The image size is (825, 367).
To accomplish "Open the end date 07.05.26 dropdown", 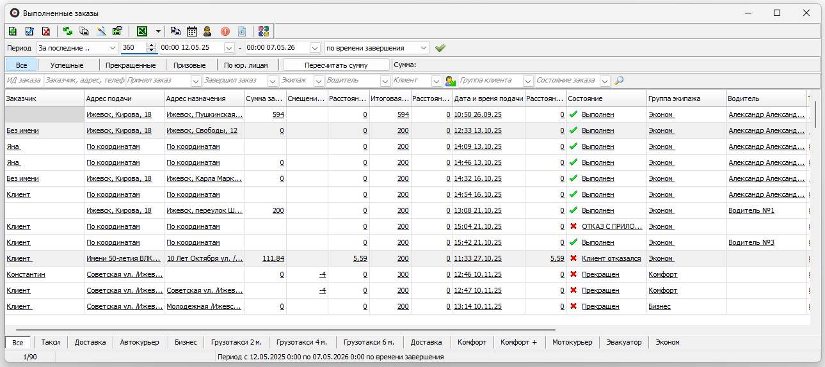I will point(315,48).
